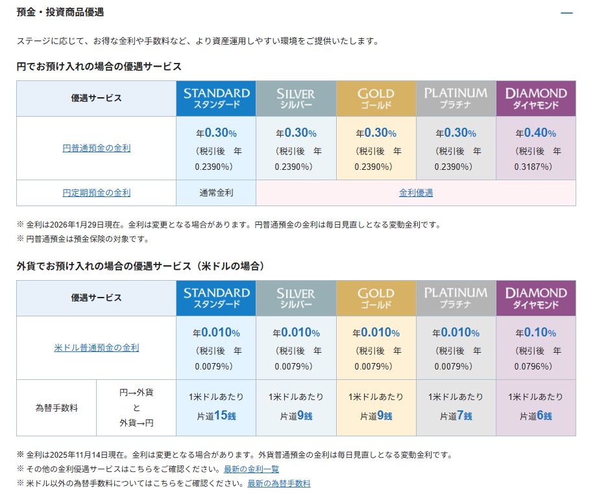Click STANDARD header in the US dollar table
Image resolution: width=597 pixels, height=494 pixels.
click(x=216, y=298)
